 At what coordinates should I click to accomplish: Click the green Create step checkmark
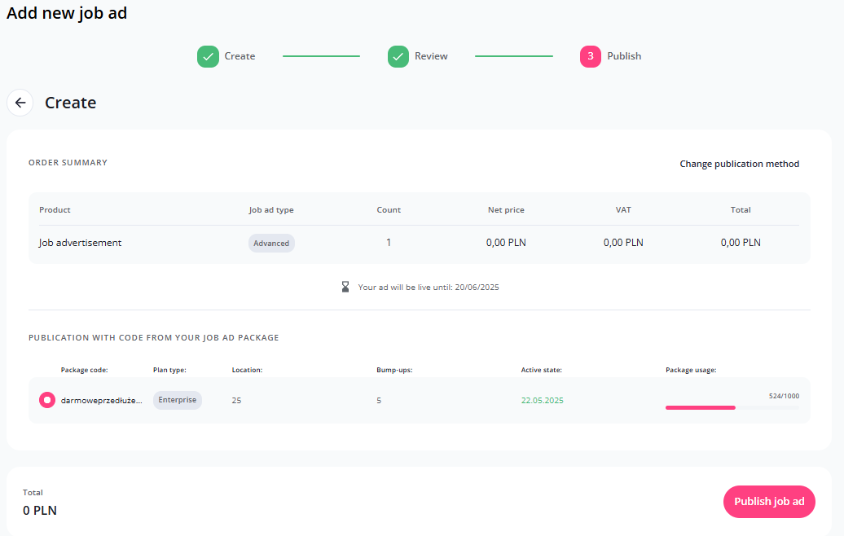pyautogui.click(x=208, y=56)
